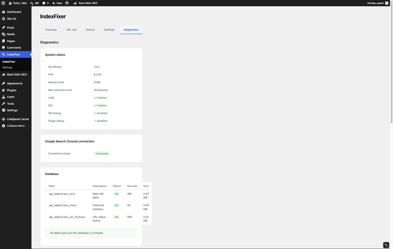The height and width of the screenshot is (249, 393).
Task: Click the all tables exist notice
Action: coord(91,233)
